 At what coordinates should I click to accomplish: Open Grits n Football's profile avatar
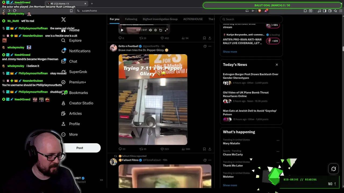pyautogui.click(x=113, y=48)
